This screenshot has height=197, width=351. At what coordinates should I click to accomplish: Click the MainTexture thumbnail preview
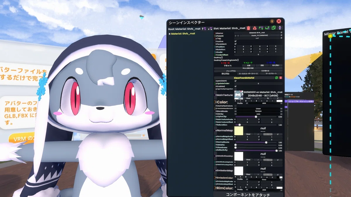[239, 95]
